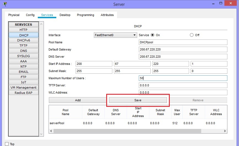The width and height of the screenshot is (239, 146).
Task: Select the Service Off radio button
Action: click(192, 35)
